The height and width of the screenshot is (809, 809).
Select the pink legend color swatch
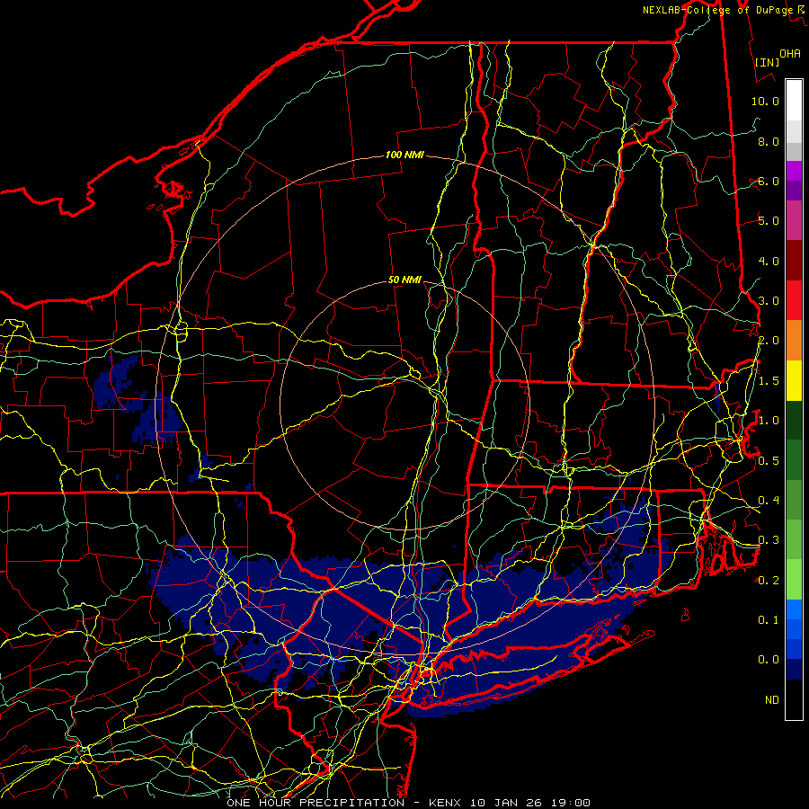(794, 221)
